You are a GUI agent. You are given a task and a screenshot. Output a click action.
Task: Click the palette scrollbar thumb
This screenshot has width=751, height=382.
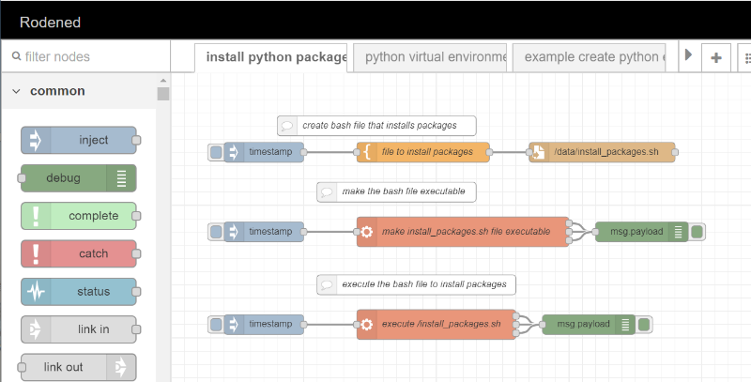[x=163, y=93]
